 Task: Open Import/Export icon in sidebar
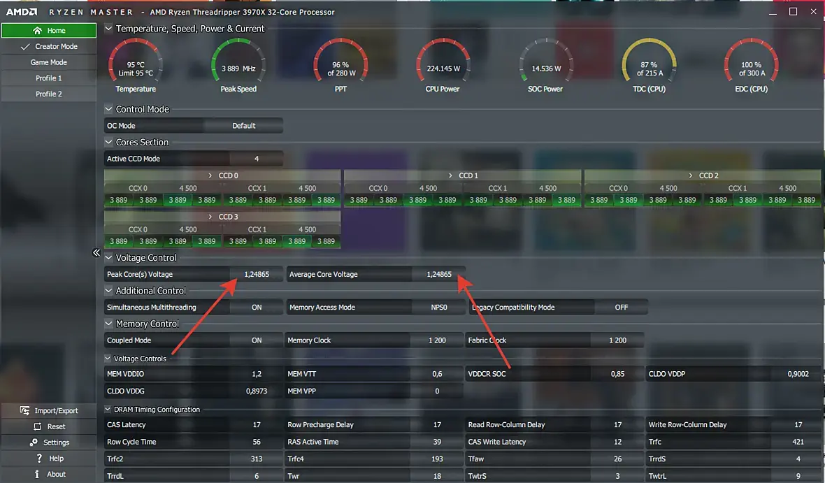[x=24, y=410]
